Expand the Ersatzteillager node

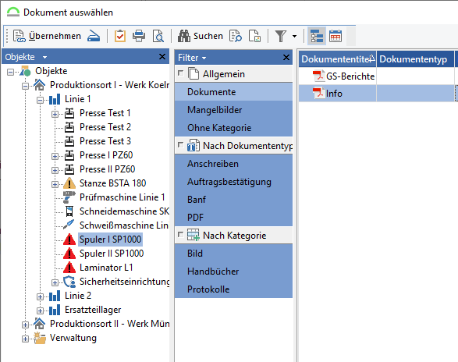[41, 311]
